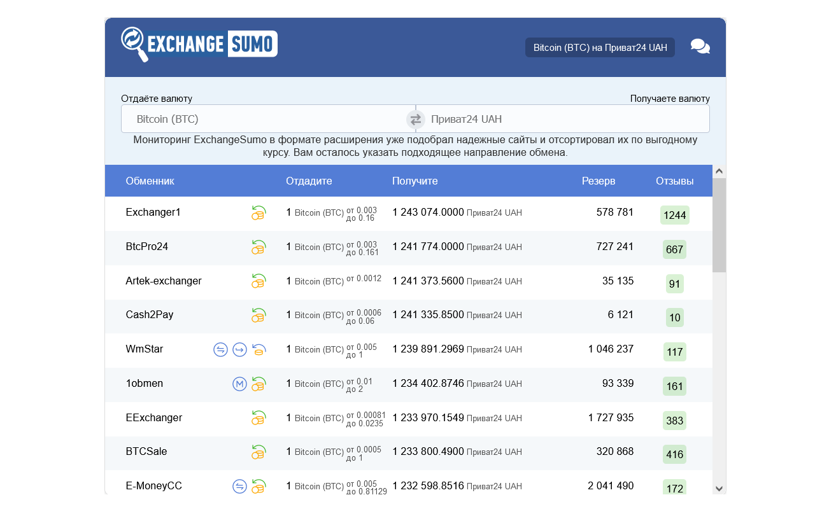
Task: Open the 117 reviews badge for WmStar
Action: click(675, 352)
